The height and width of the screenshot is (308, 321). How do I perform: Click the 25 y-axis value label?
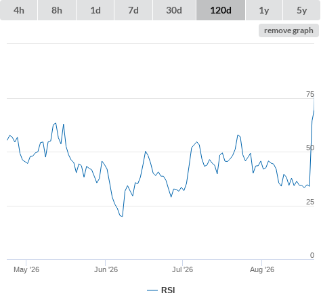[x=310, y=202]
